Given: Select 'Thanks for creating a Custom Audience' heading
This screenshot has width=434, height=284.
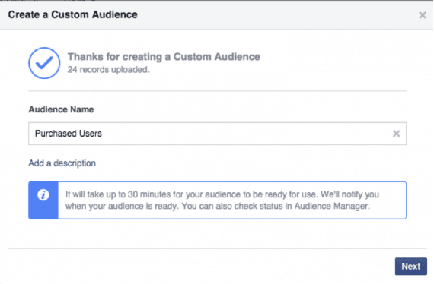Looking at the screenshot, I should point(164,57).
